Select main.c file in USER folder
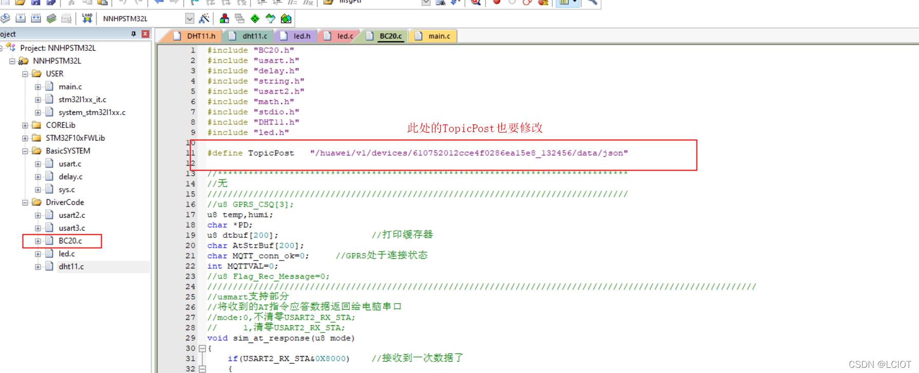Screen dimensions: 919x373 tap(70, 87)
